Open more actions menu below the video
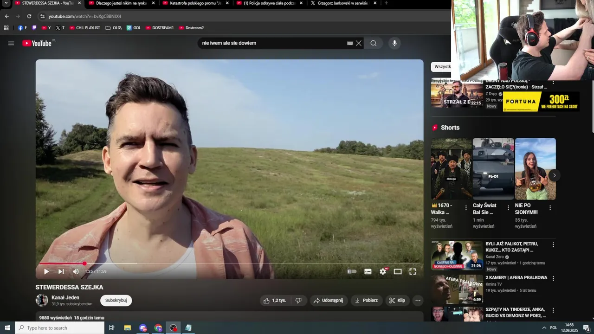Viewport: 594px width, 334px height. [x=418, y=301]
